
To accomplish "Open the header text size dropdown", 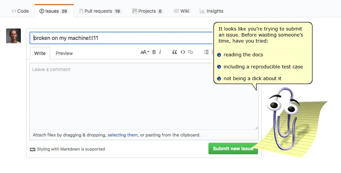I will click(x=145, y=52).
